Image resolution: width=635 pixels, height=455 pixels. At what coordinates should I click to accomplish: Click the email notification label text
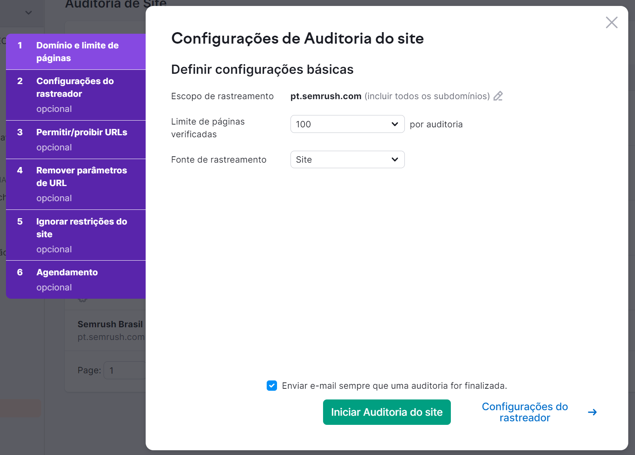[x=394, y=386]
